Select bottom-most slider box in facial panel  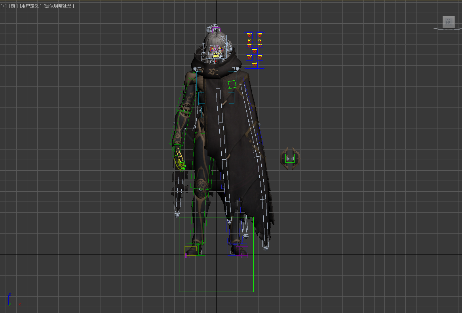tap(254, 64)
